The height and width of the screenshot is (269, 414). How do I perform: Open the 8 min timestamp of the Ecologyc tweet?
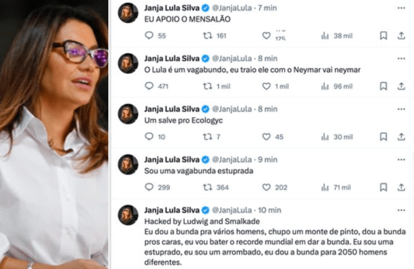(267, 109)
